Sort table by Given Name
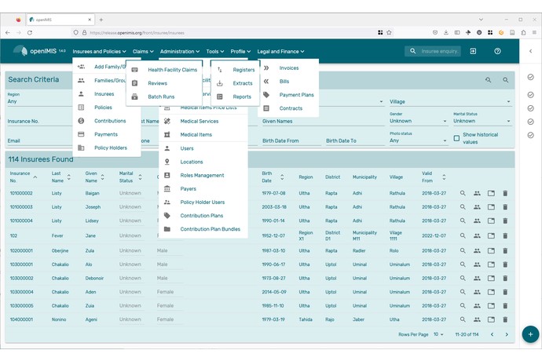 pos(95,177)
